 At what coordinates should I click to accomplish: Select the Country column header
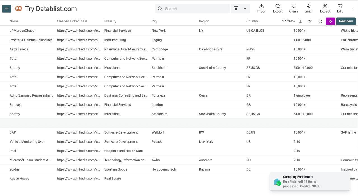coord(252,21)
